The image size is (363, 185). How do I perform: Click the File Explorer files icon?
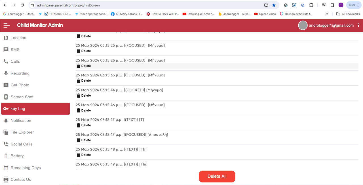coord(6,132)
